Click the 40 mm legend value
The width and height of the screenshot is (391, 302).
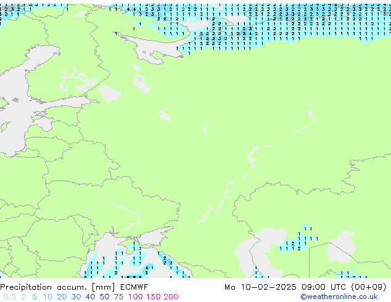(90, 297)
